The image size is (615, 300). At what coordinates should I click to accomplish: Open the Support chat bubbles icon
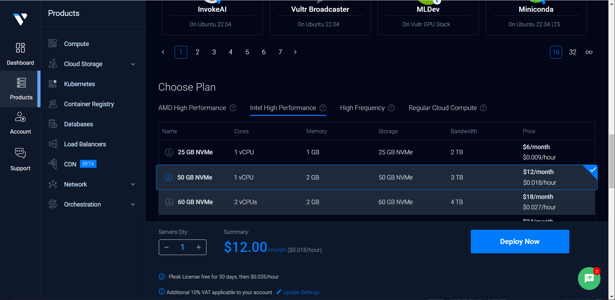(20, 153)
